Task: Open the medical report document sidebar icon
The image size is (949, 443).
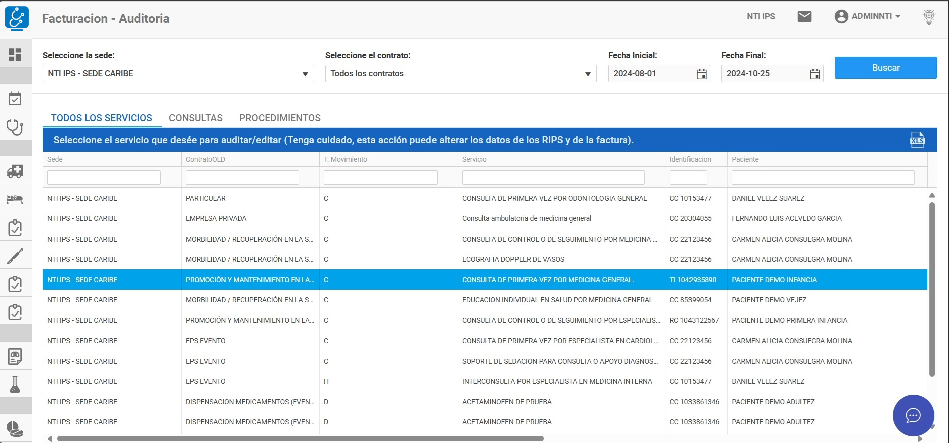Action: (15, 356)
